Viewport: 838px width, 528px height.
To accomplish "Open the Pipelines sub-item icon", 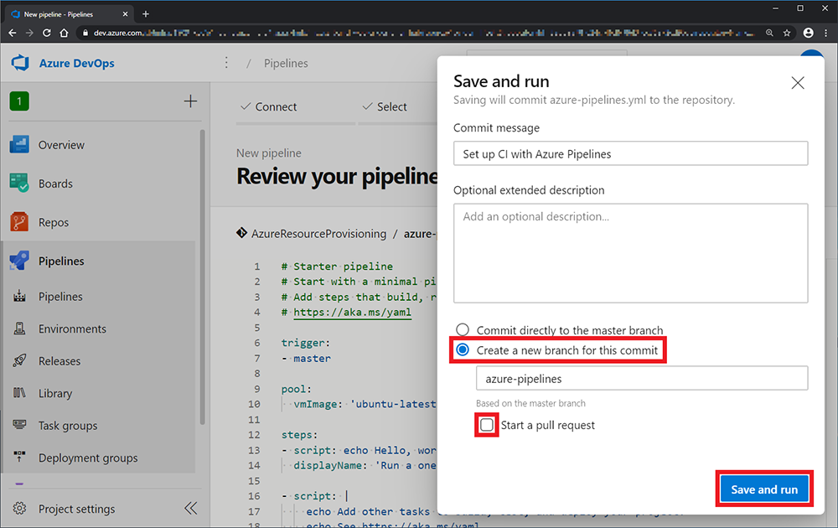I will [x=19, y=296].
